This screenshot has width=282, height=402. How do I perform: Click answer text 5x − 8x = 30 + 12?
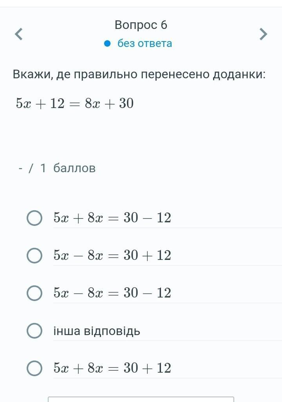112,255
